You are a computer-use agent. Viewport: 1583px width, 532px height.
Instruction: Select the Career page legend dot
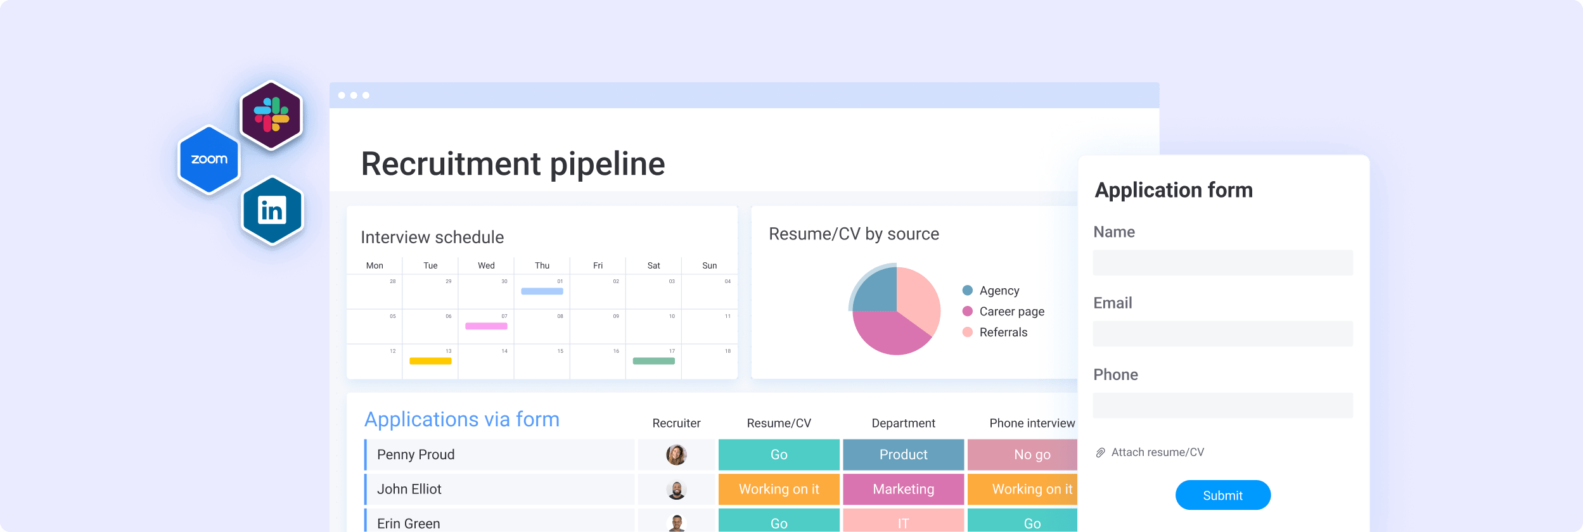coord(967,311)
